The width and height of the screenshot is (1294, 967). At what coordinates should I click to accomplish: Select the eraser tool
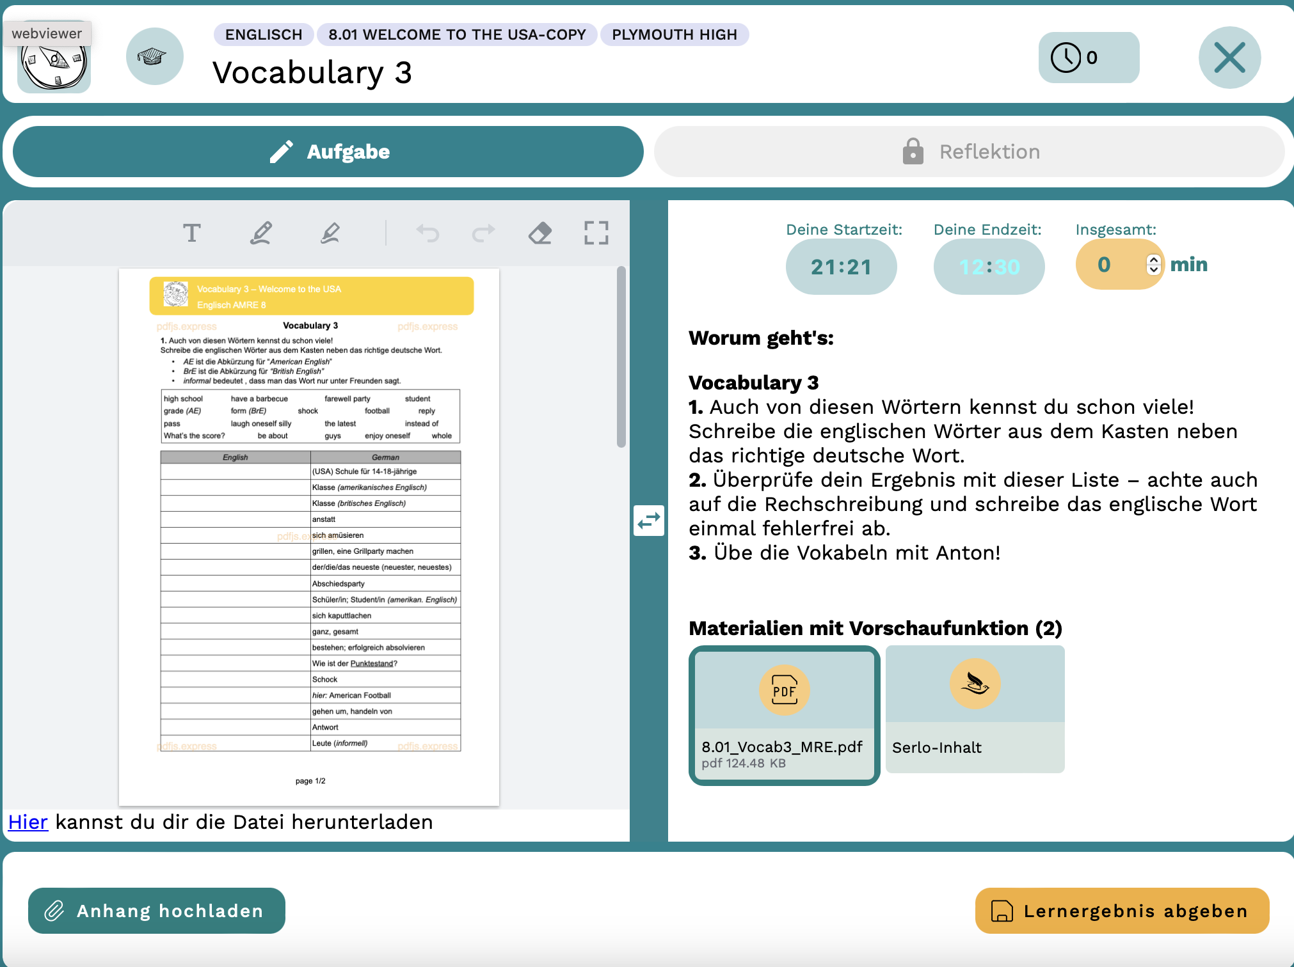(x=540, y=233)
